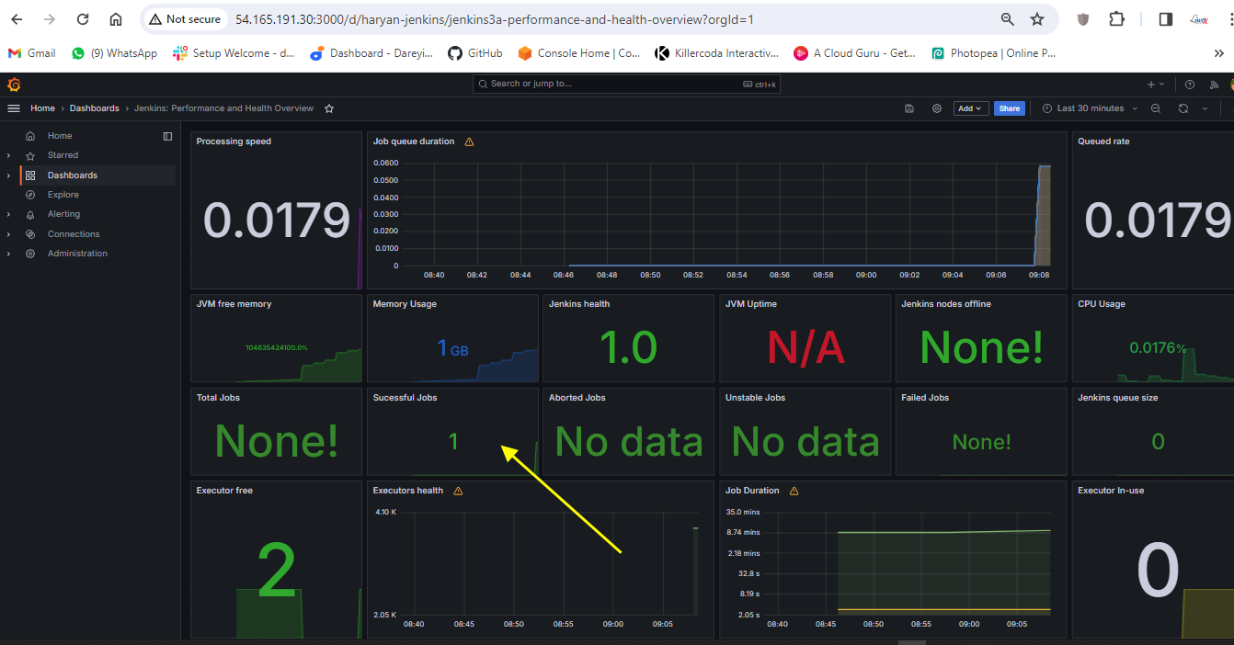The height and width of the screenshot is (645, 1234).
Task: Go to Dashboards breadcrumb link
Action: click(x=95, y=108)
